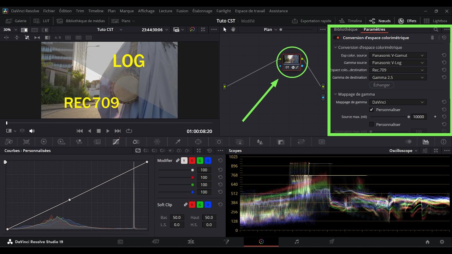This screenshot has height=254, width=452.
Task: Switch to the Deliver page
Action: (x=332, y=242)
